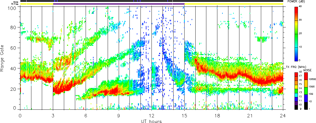Image resolution: width=316 pixels, height=123 pixels.
Task: Click the POWER (dB) colorbar title
Action: pyautogui.click(x=296, y=1)
